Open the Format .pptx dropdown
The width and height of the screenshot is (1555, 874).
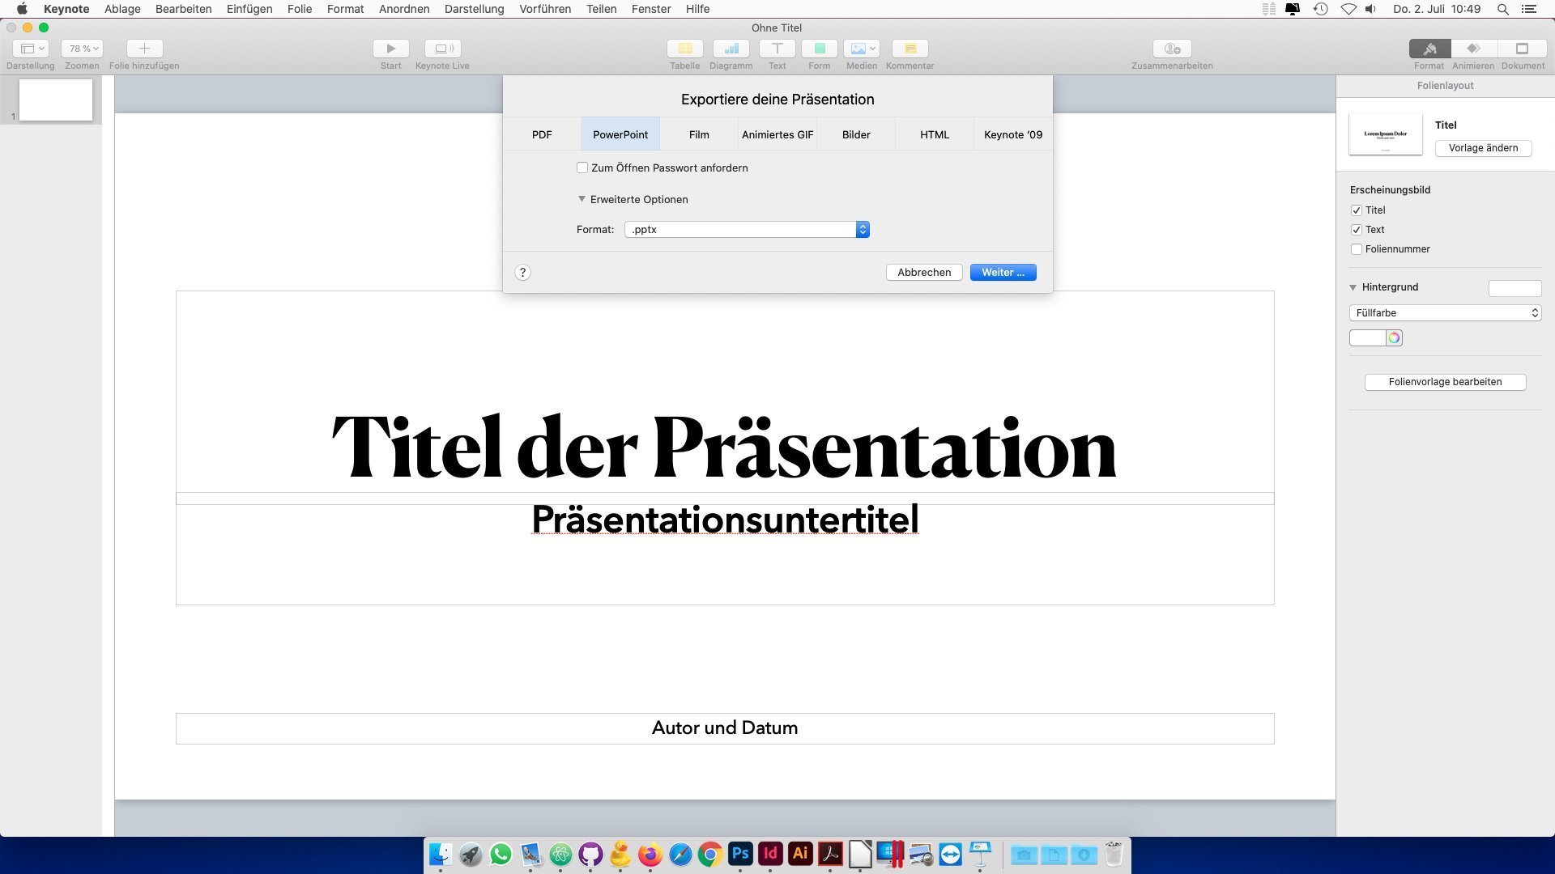[x=747, y=230]
